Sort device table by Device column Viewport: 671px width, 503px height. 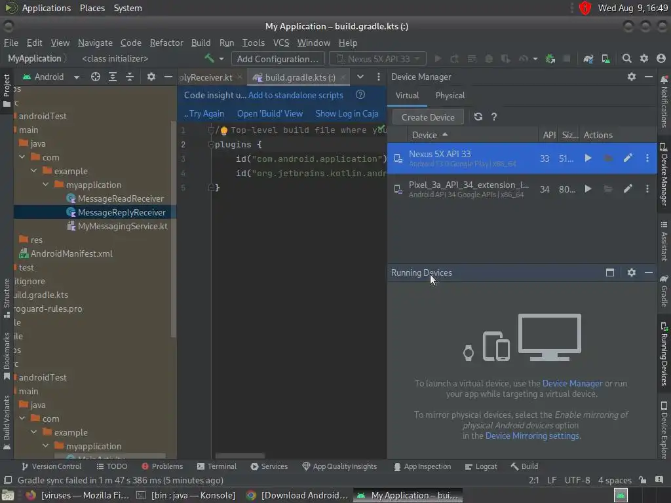tap(429, 135)
